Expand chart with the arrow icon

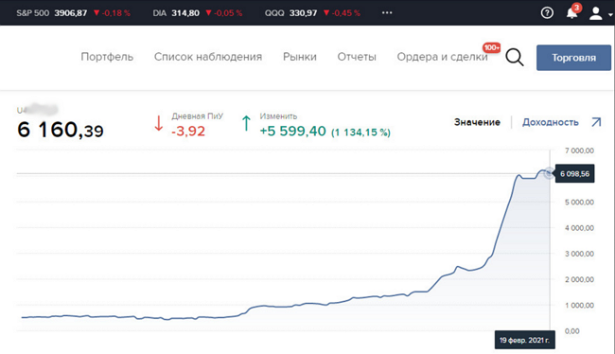coord(596,122)
